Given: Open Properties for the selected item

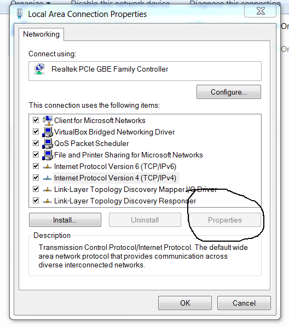Looking at the screenshot, I should click(x=224, y=220).
